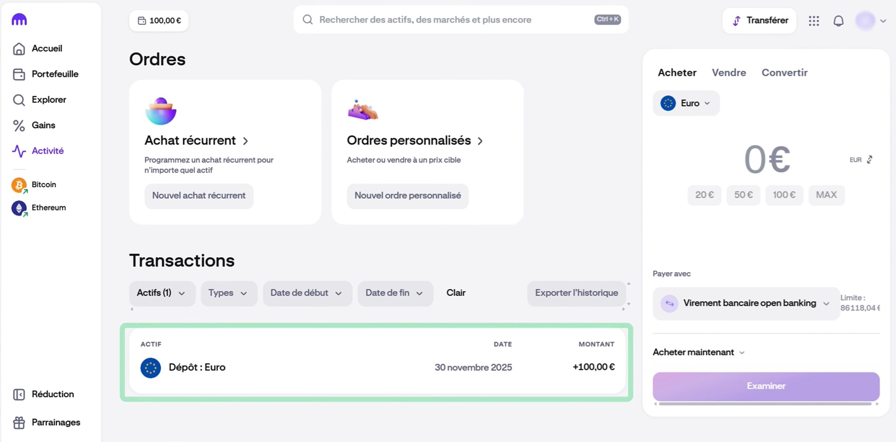Open Explorer from the sidebar
Viewport: 896px width, 442px height.
[40, 100]
